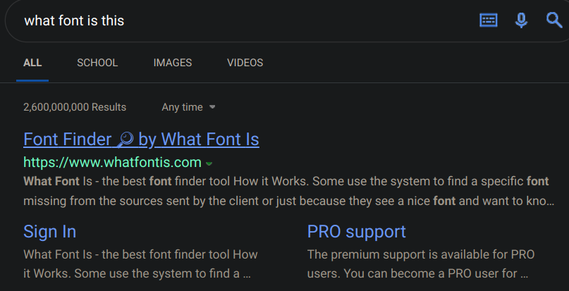This screenshot has height=291, width=569.
Task: Switch to the IMAGES tab
Action: point(173,63)
